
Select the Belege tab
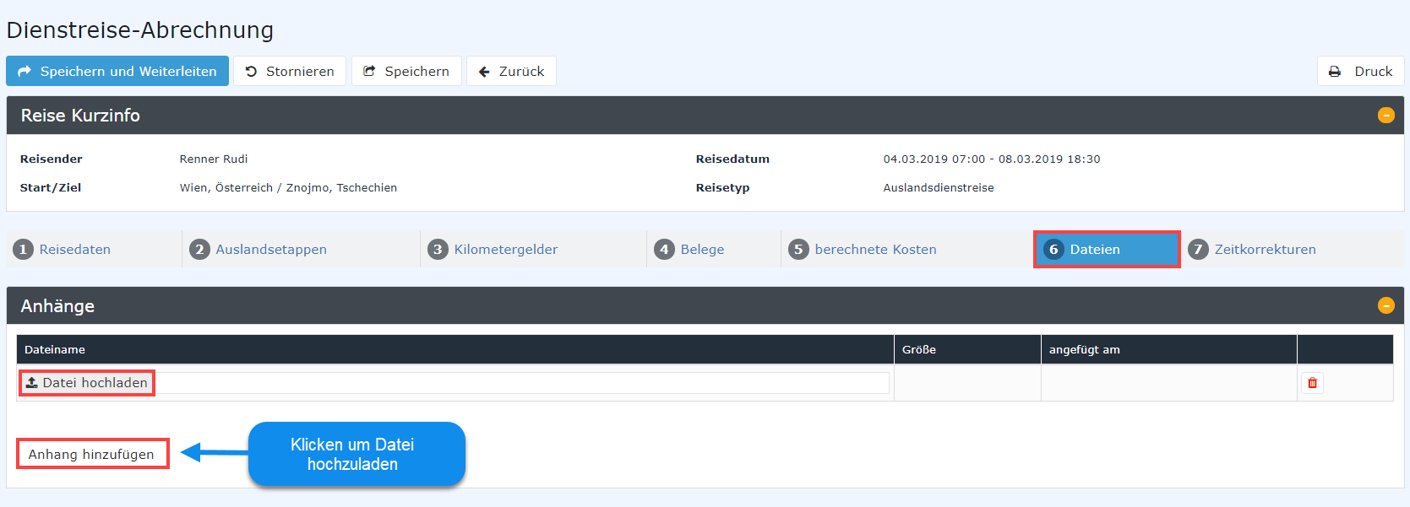714,249
